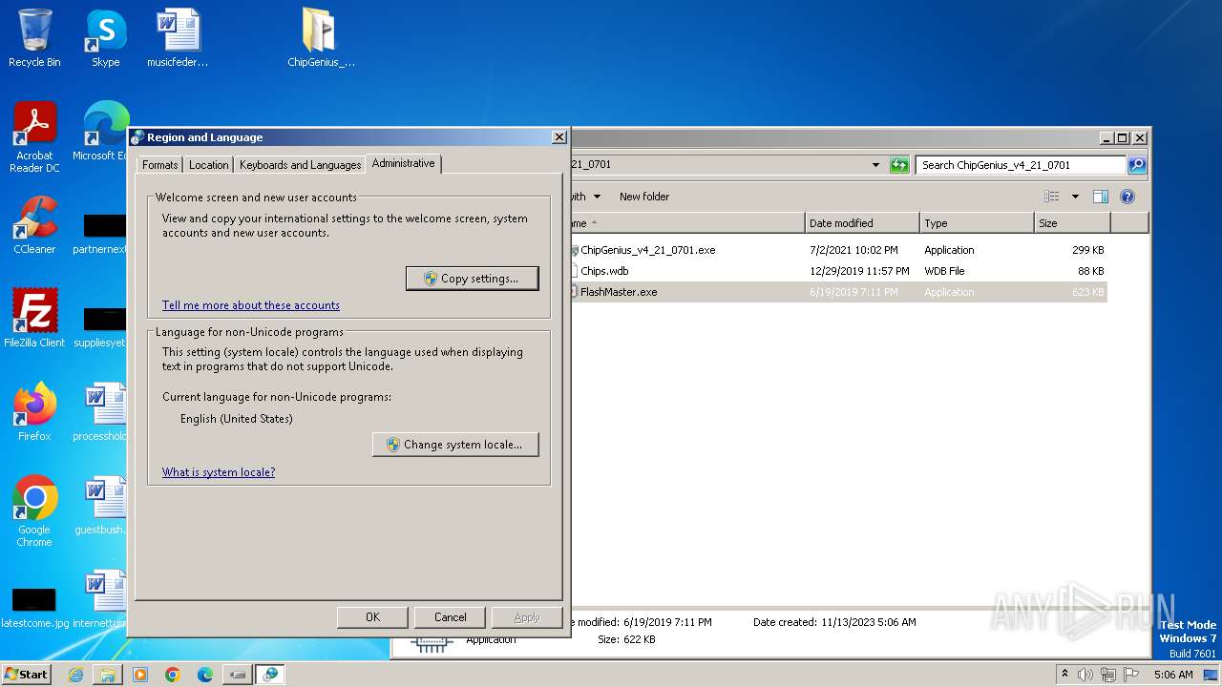Click the WDB File type cell
Screen dimensions: 1222x687
click(944, 271)
